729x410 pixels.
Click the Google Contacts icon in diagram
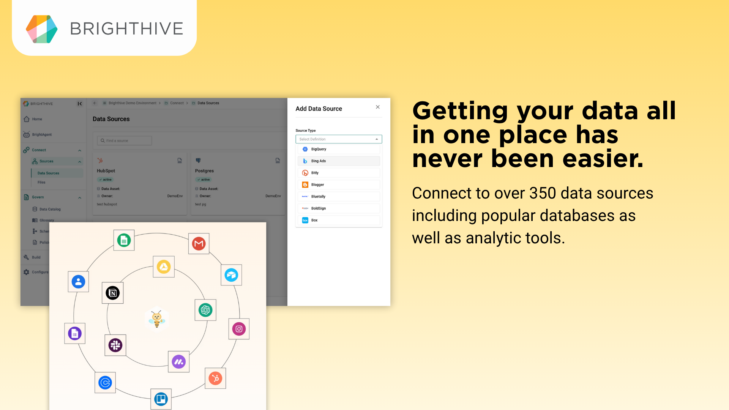(78, 282)
